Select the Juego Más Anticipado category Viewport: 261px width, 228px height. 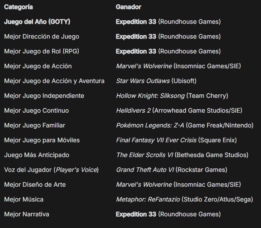36,155
